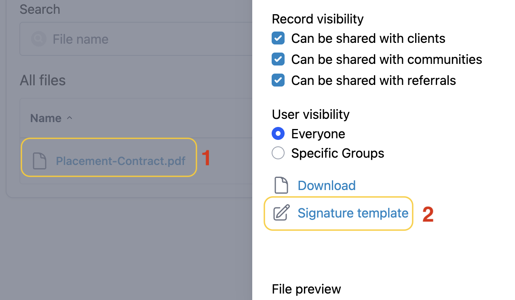The width and height of the screenshot is (515, 300).
Task: Uncheck the "Can be shared with clients" checkbox
Action: click(278, 38)
